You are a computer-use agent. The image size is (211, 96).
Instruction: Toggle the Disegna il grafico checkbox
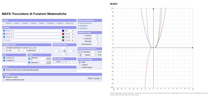point(4,77)
